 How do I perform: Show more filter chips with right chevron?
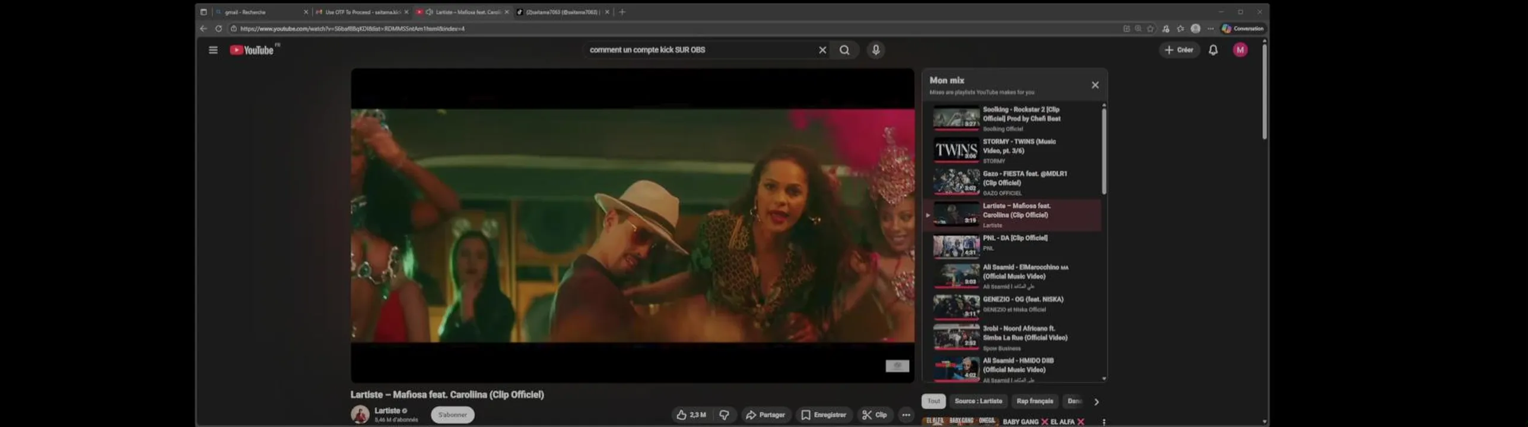pos(1097,402)
